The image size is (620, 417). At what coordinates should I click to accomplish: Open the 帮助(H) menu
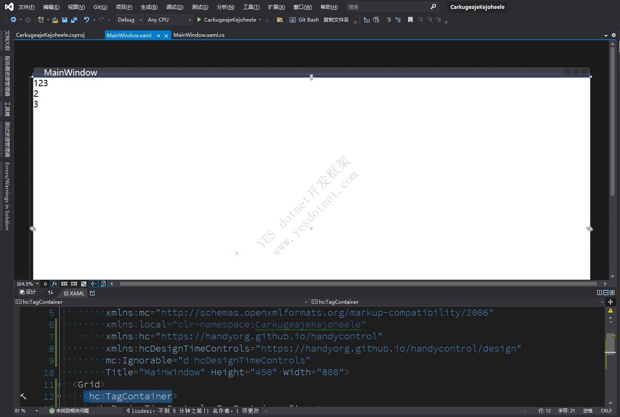pos(329,7)
